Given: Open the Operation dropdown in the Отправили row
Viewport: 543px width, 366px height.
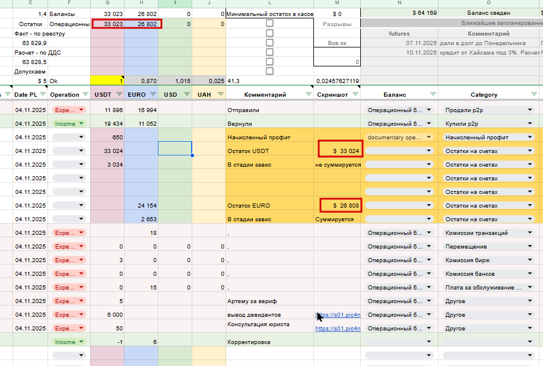Looking at the screenshot, I should (x=69, y=110).
